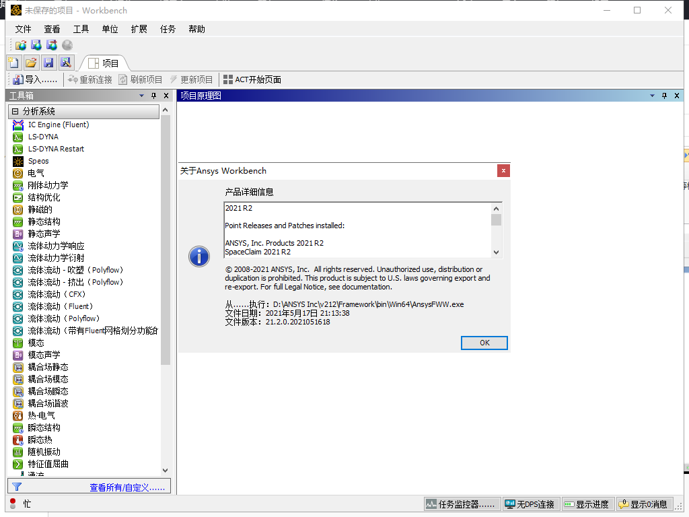Open the 帮助 menu
Viewport: 689px width, 517px height.
point(197,29)
